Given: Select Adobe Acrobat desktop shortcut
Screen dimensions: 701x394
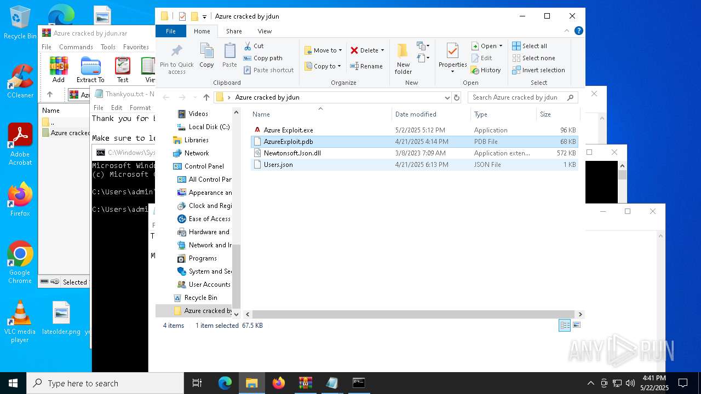Looking at the screenshot, I should (x=20, y=144).
